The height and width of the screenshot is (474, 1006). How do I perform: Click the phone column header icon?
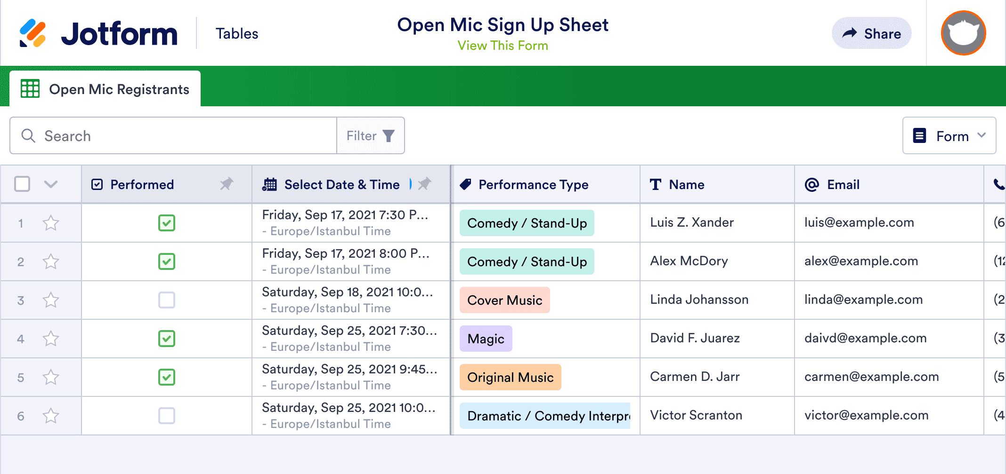pyautogui.click(x=998, y=184)
